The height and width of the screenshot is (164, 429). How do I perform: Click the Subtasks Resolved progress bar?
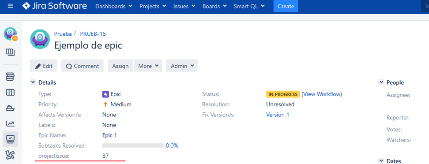coord(133,145)
